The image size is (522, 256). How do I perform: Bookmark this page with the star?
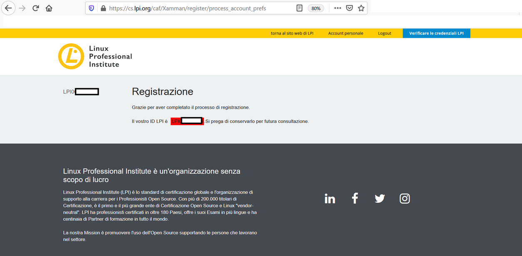(x=361, y=8)
